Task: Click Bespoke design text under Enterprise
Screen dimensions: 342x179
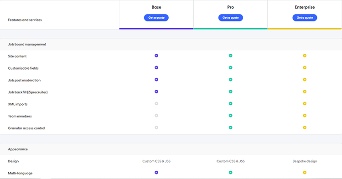Action: [x=305, y=161]
